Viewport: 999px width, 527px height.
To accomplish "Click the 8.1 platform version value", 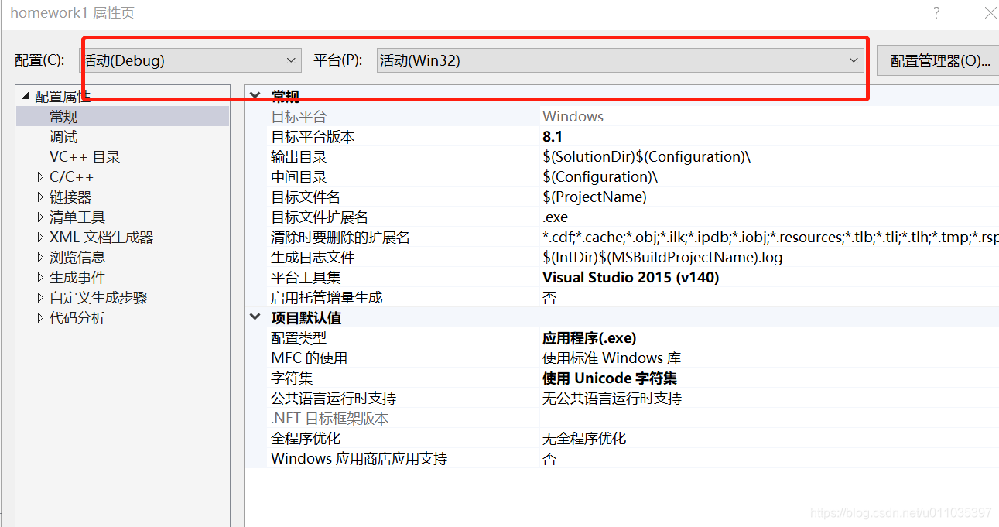I will click(x=553, y=137).
